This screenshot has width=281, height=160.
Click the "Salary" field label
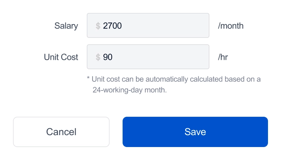(x=66, y=26)
